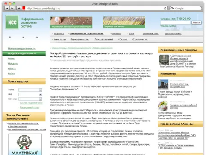Click the Найти search button
Image resolution: width=206 pixels, height=155 pixels.
pos(197,22)
